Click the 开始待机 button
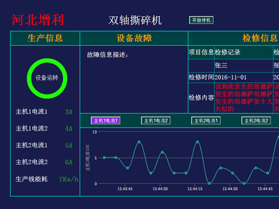Viewport: 279px width, 209px height. 201,20
